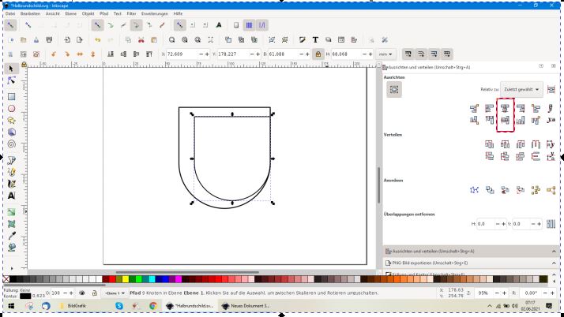The image size is (564, 317).
Task: Click the Text tool in left toolbox
Action: 12,195
